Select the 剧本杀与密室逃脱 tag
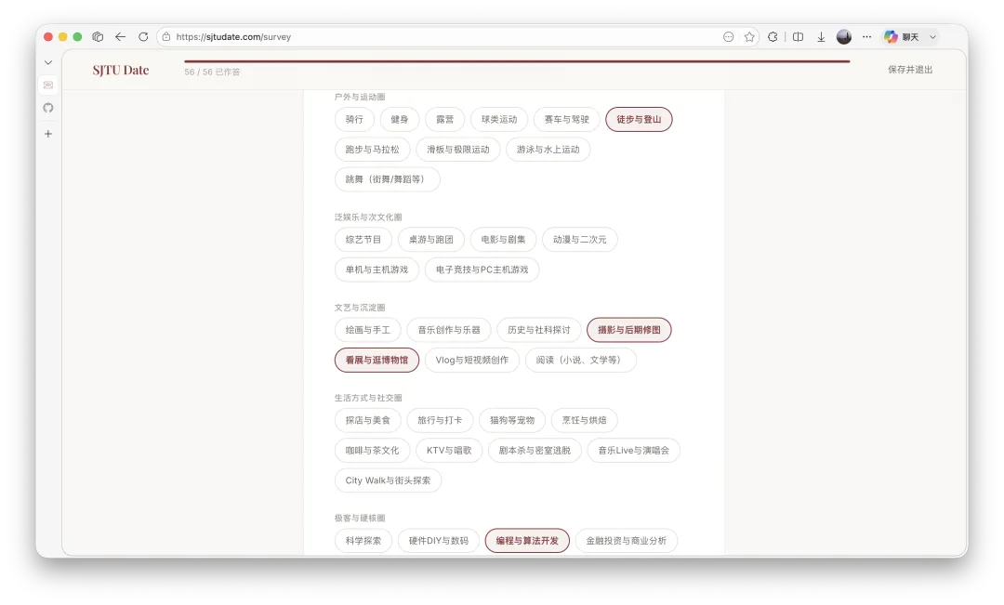1004x605 pixels. [x=535, y=451]
